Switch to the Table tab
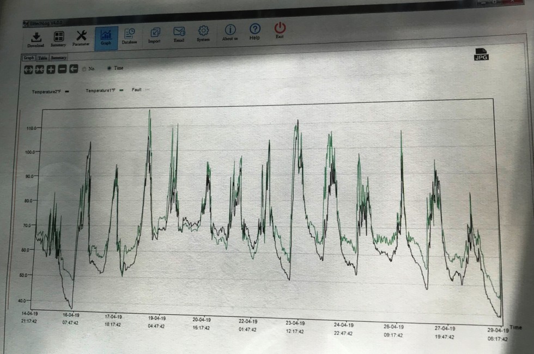Image resolution: width=534 pixels, height=354 pixels. coord(43,58)
